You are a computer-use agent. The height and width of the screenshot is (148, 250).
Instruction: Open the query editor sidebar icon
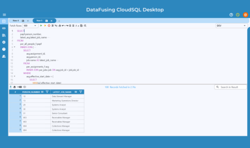[x=4, y=21]
